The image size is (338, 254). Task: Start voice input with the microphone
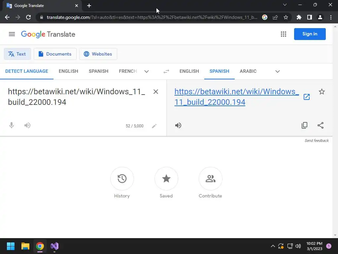coord(12,125)
